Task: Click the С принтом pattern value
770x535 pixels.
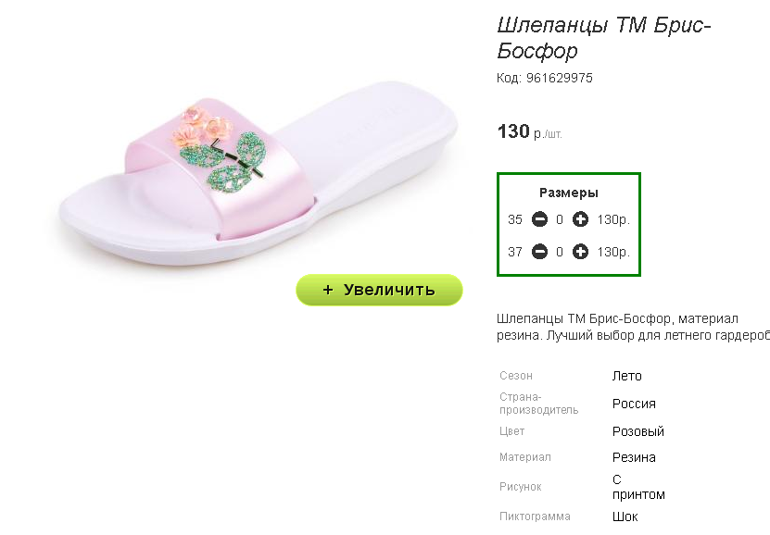Action: click(x=637, y=487)
